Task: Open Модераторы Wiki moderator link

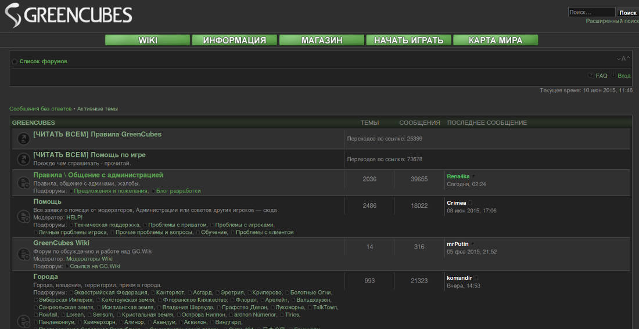Action: [x=89, y=259]
